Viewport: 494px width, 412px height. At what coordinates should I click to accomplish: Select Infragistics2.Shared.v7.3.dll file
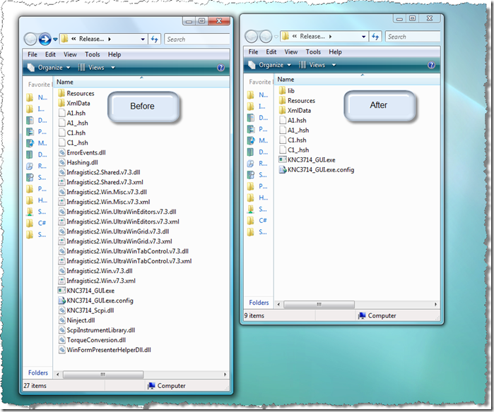tap(100, 172)
